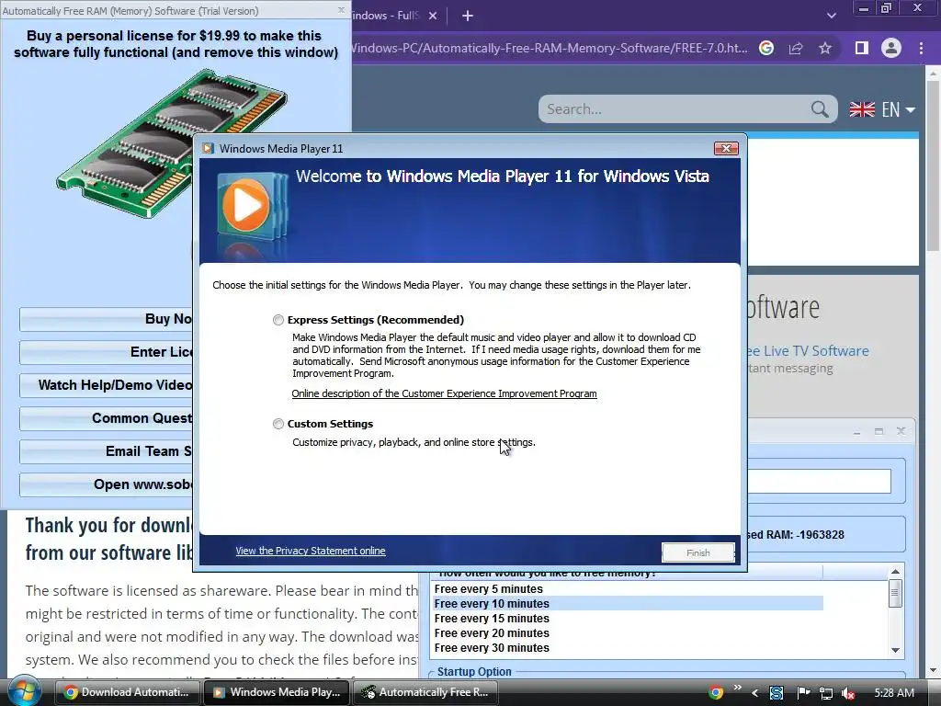This screenshot has width=941, height=706.
Task: Minimize the RAM software background window
Action: click(856, 432)
